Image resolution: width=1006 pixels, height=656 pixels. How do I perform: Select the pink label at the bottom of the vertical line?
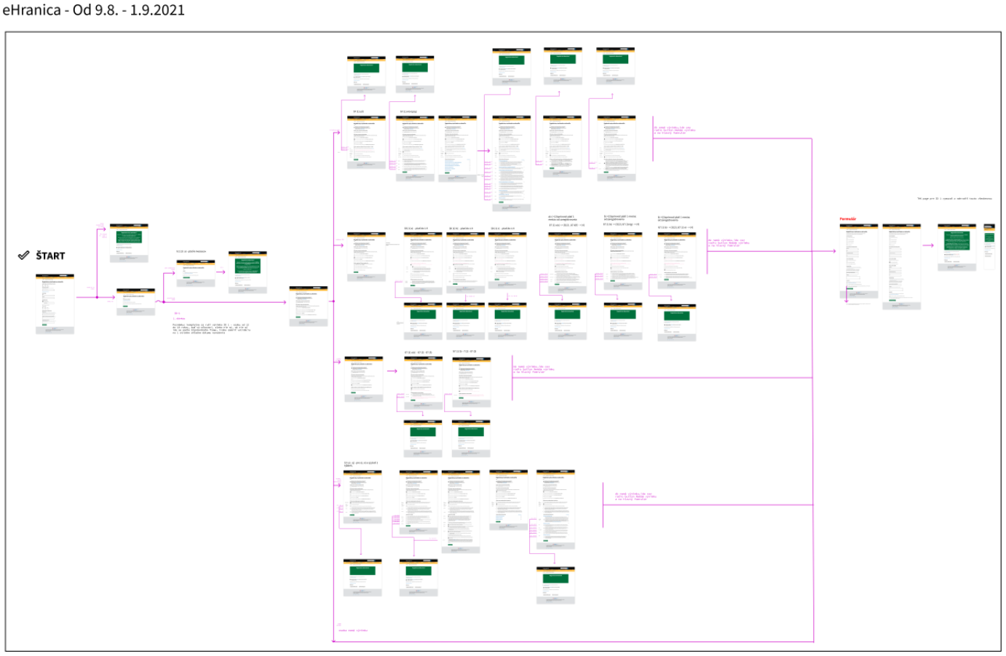pos(353,631)
